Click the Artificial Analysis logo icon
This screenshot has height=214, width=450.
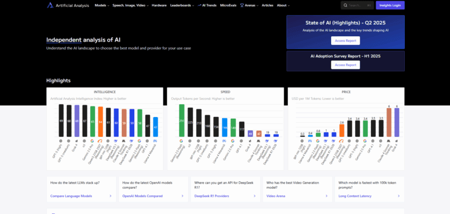coord(50,5)
